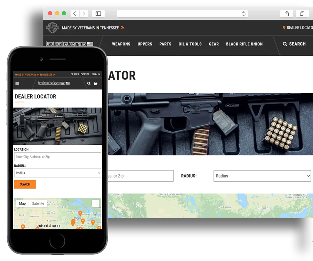
Task: Open the Black Rifle Union menu
Action: point(244,44)
